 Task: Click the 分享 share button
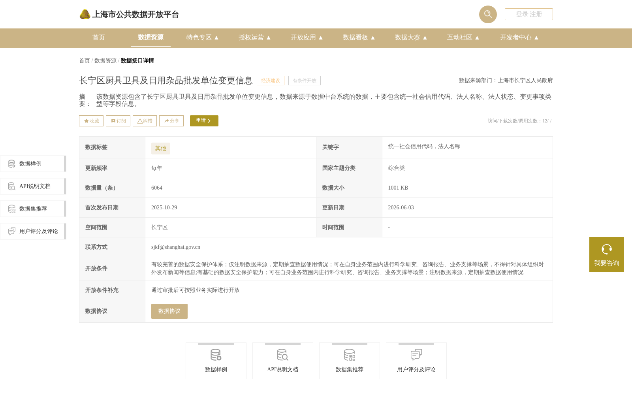(171, 121)
